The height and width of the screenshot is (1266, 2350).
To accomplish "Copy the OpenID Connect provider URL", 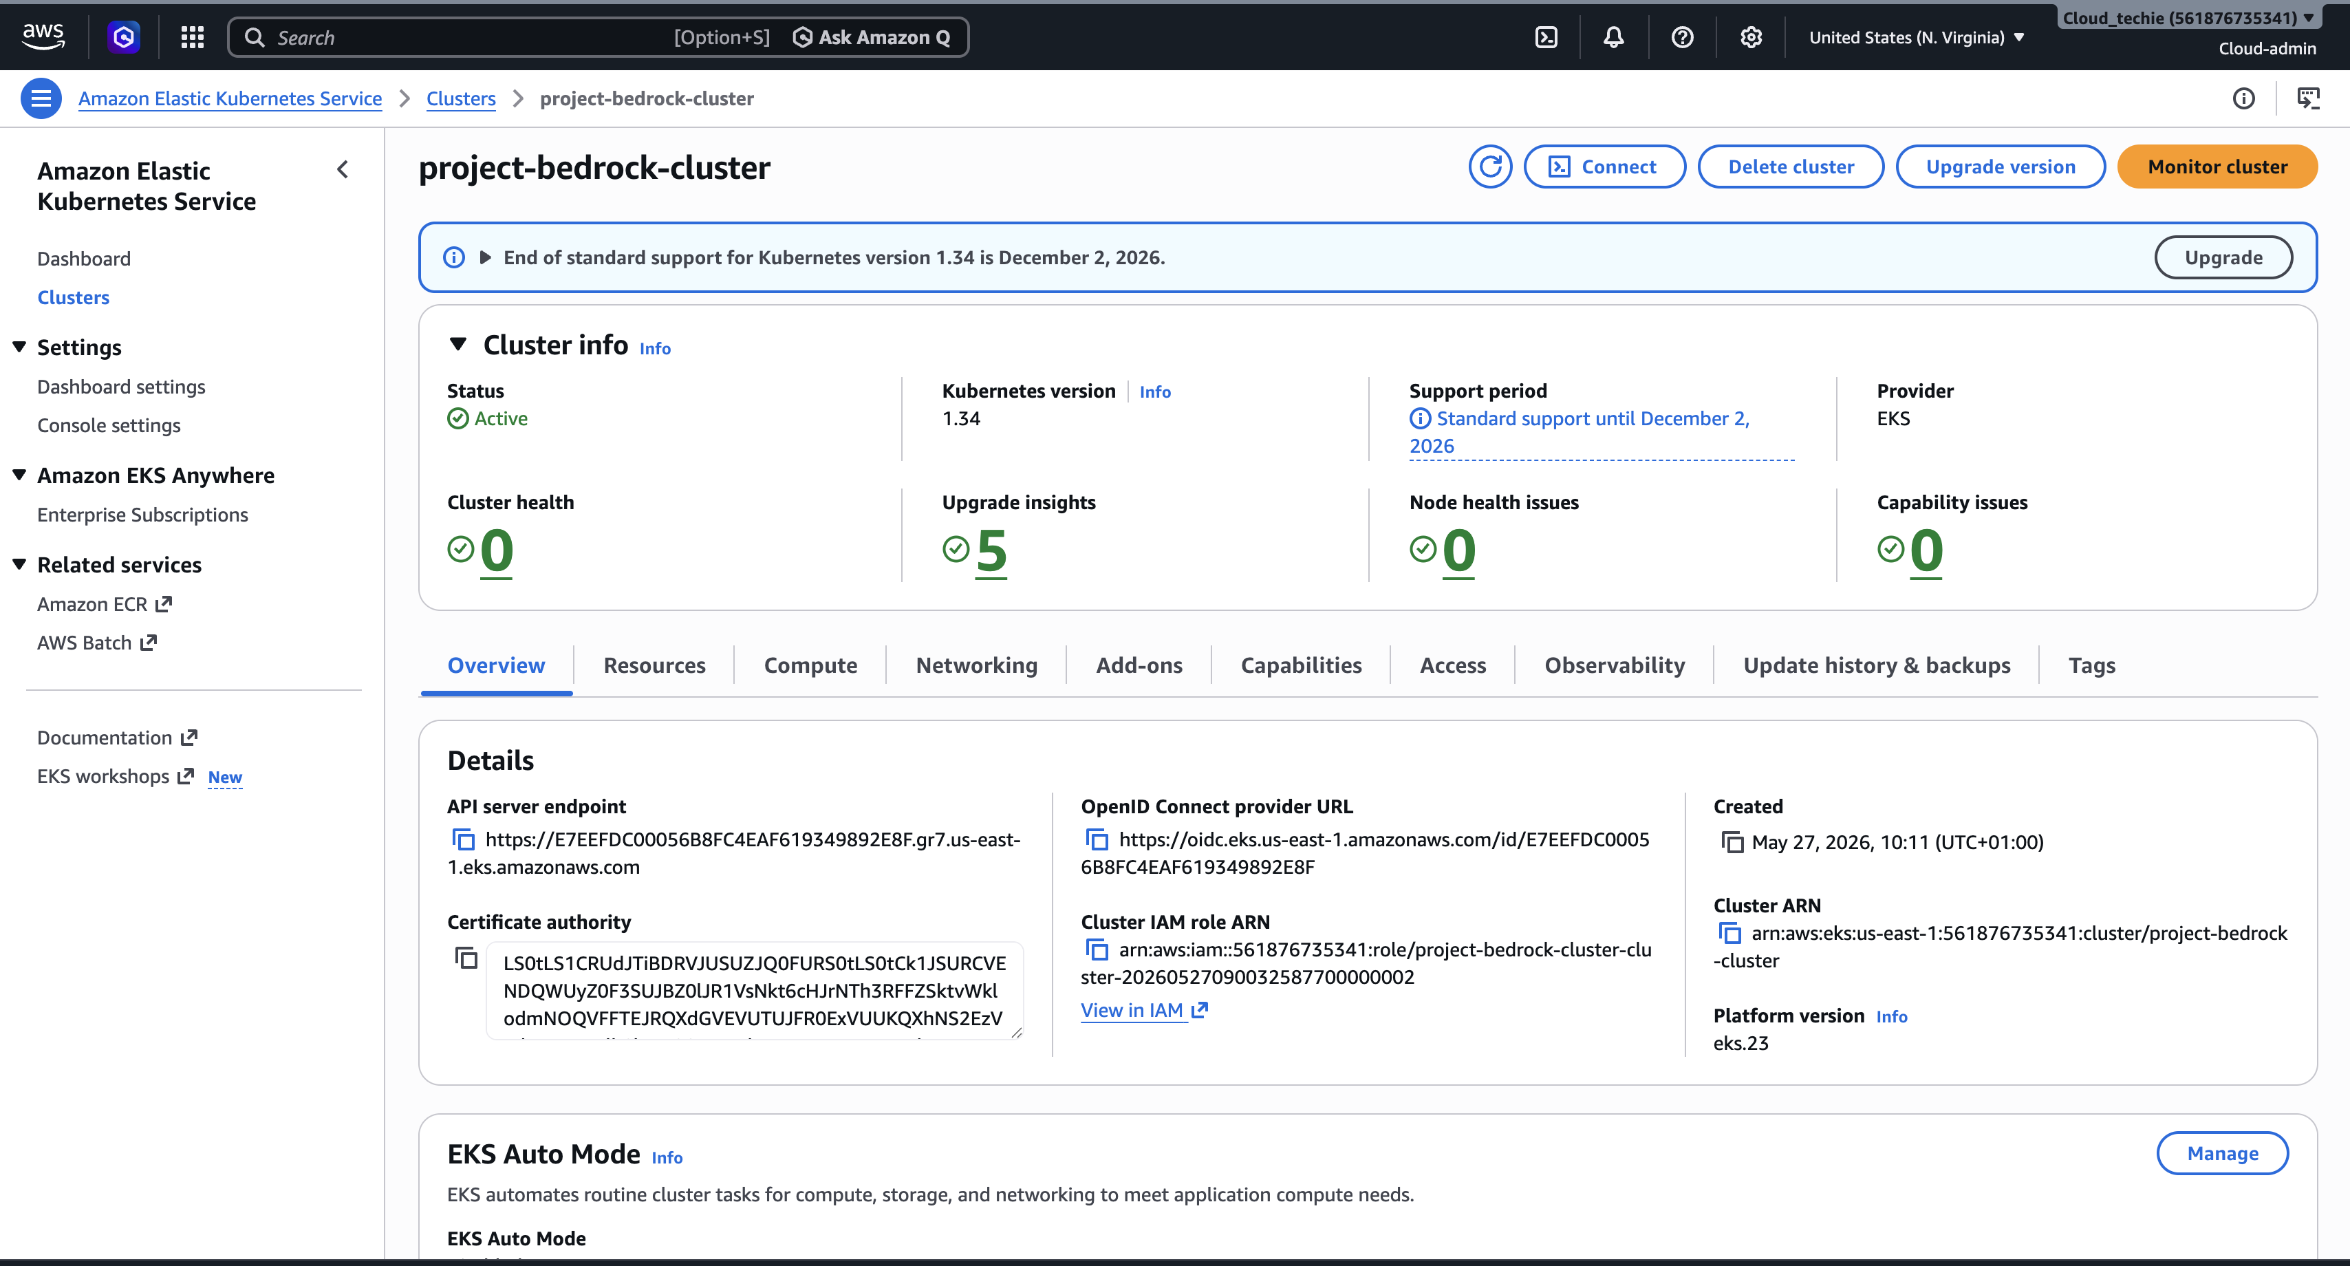I will 1097,839.
